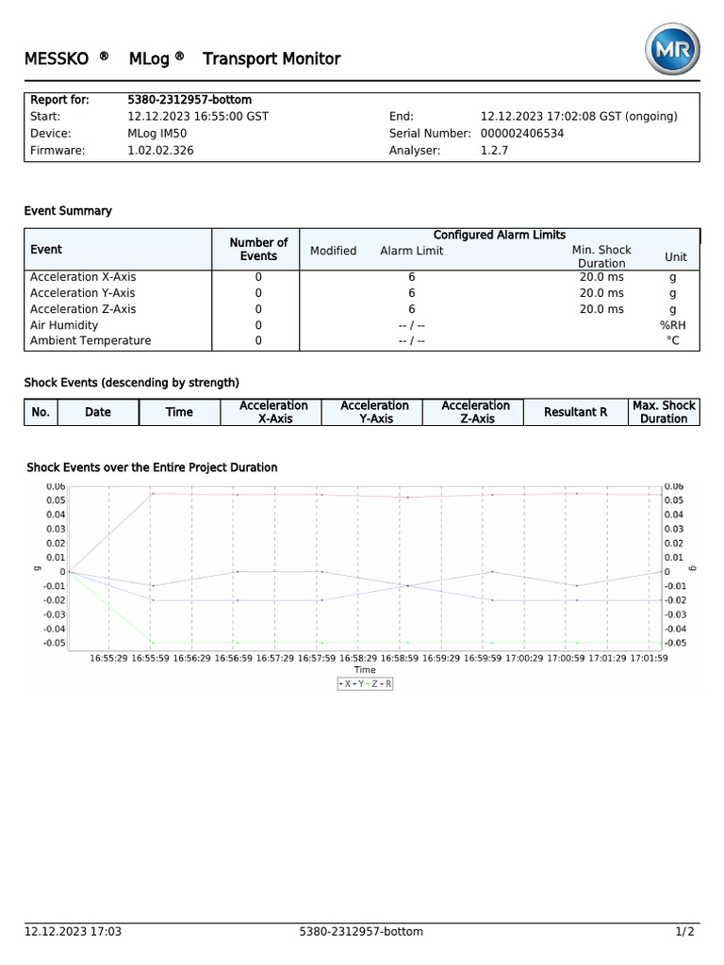Click the '16:55:29' tick on the time axis
The width and height of the screenshot is (724, 965).
click(108, 659)
